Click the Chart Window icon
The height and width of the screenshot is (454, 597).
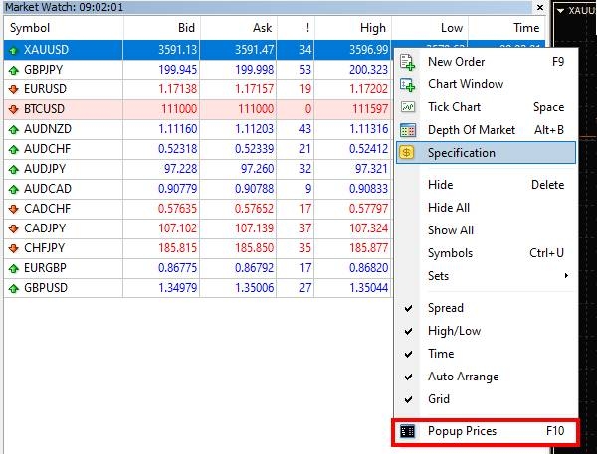408,84
